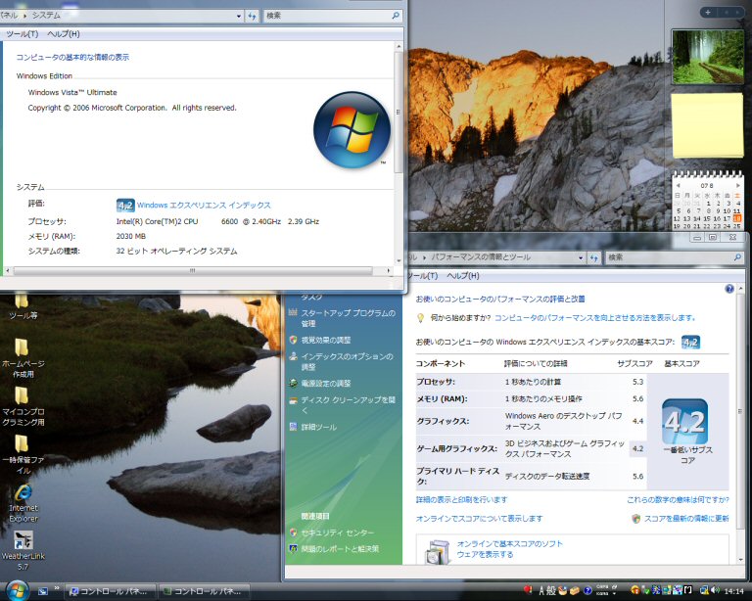Click the lightbulb icon beside 何から始めますか?
This screenshot has height=601, width=752.
[421, 318]
